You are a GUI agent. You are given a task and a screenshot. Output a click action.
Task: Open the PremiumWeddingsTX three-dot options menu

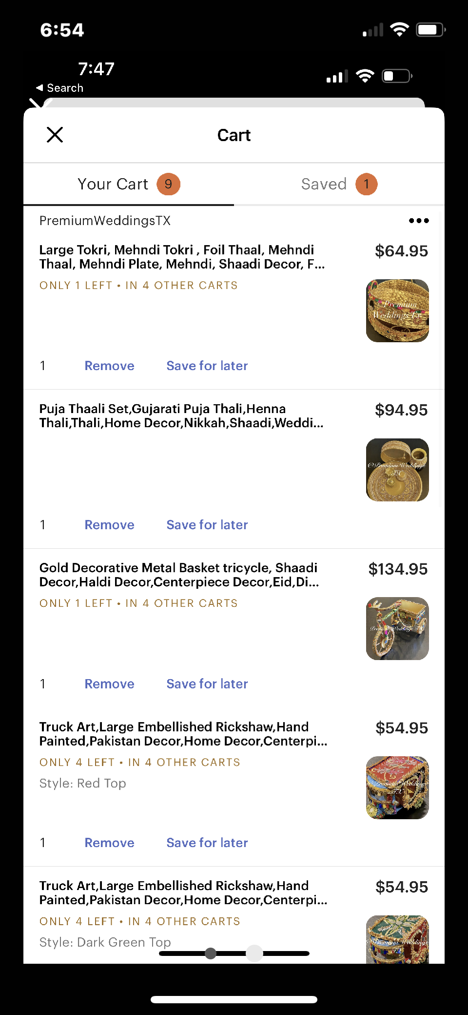tap(419, 221)
